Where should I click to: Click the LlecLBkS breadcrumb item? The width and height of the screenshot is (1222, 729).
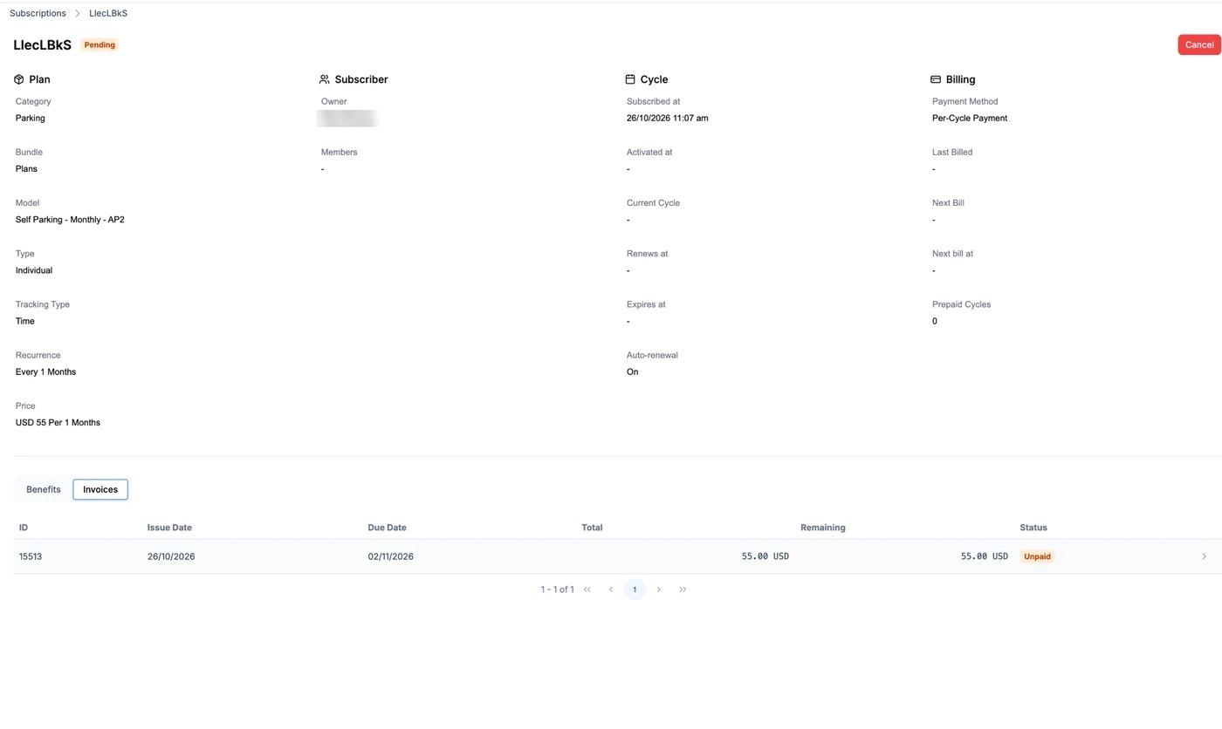108,14
